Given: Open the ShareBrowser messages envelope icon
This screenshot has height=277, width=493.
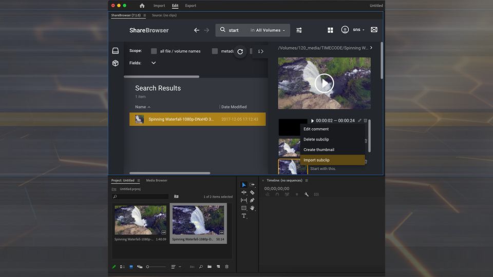Looking at the screenshot, I should [374, 30].
